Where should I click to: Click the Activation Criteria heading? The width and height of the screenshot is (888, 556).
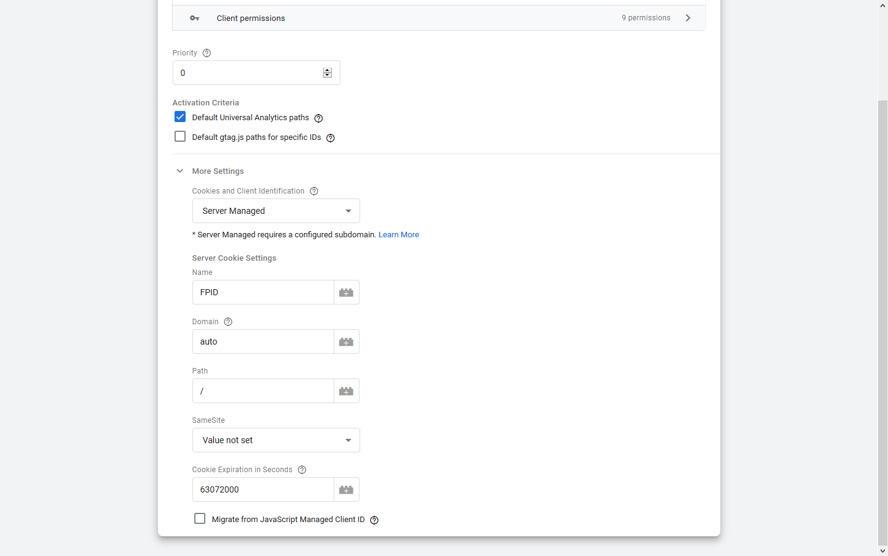point(206,103)
